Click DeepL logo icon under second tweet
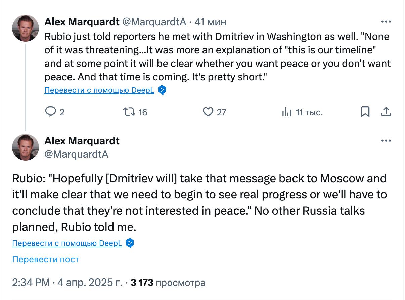The image size is (405, 300). click(130, 243)
